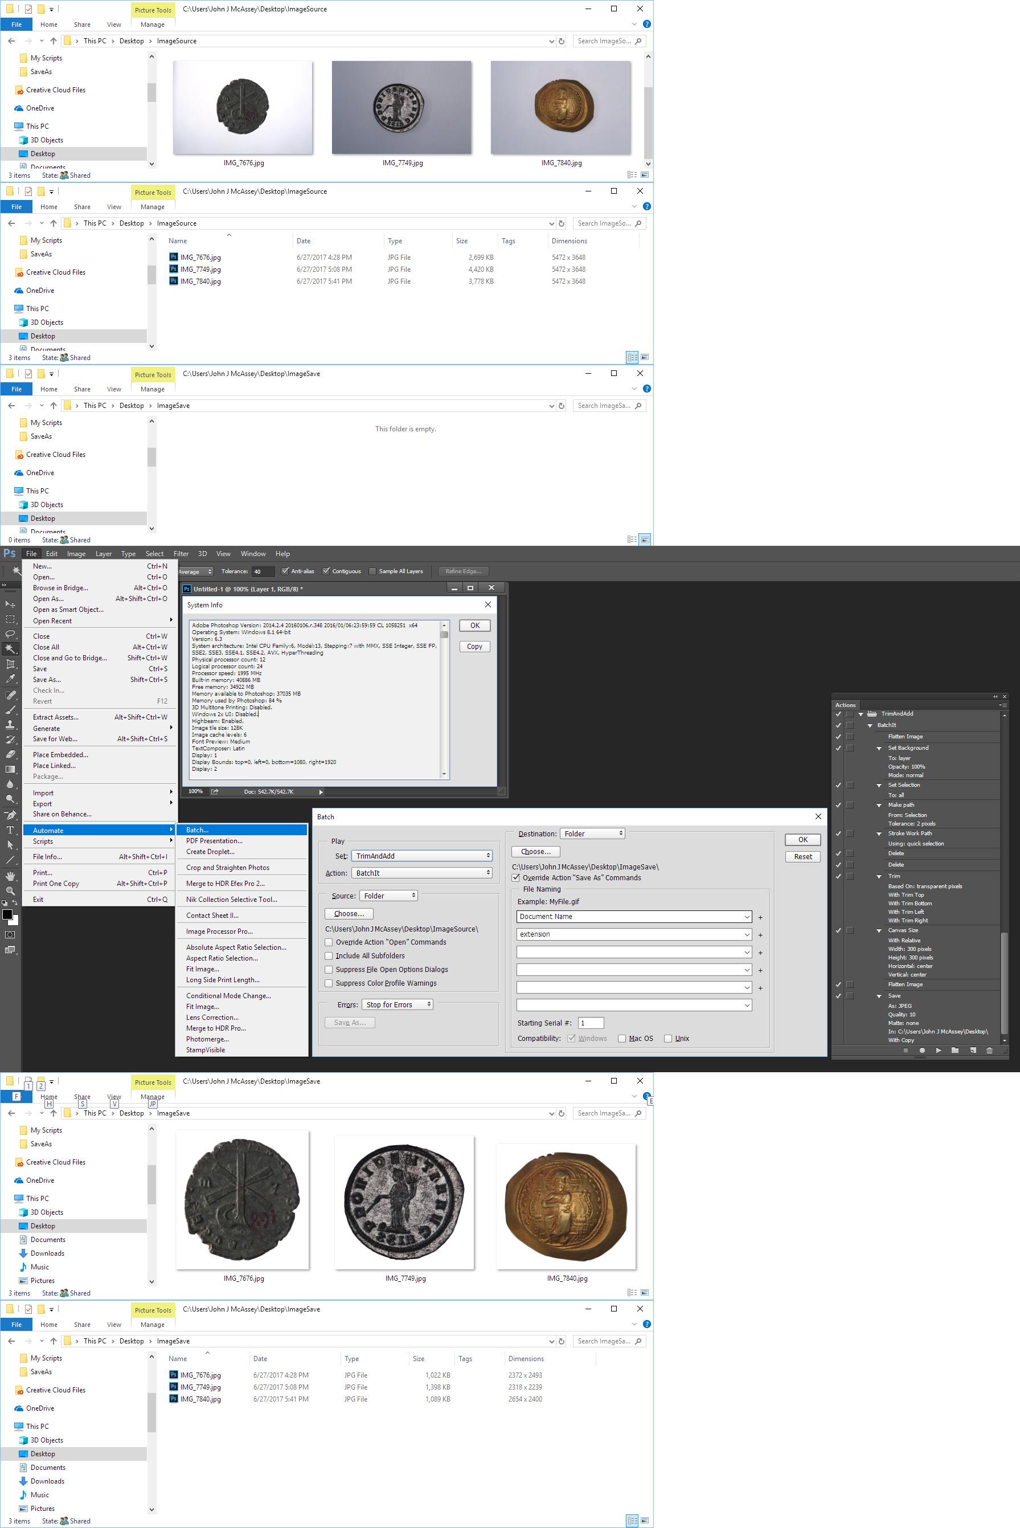Swap foreground and background colors
The image size is (1020, 1528).
pyautogui.click(x=14, y=903)
